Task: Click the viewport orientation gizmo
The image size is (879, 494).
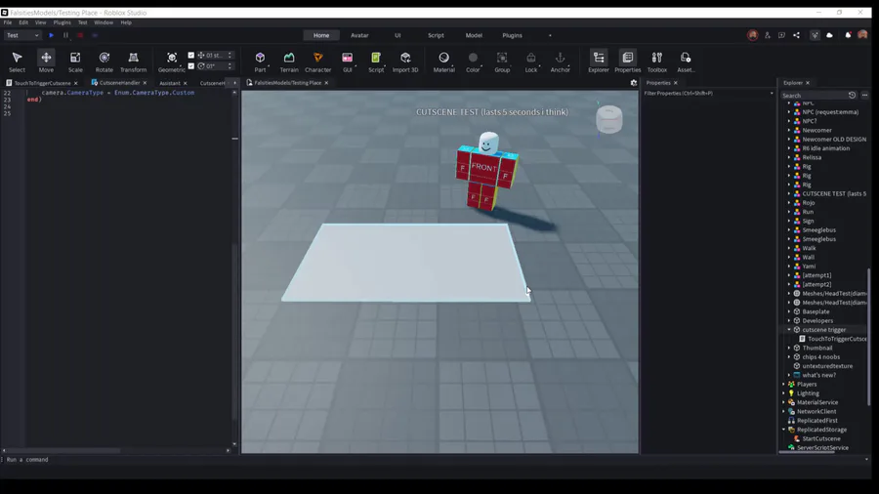Action: click(608, 119)
